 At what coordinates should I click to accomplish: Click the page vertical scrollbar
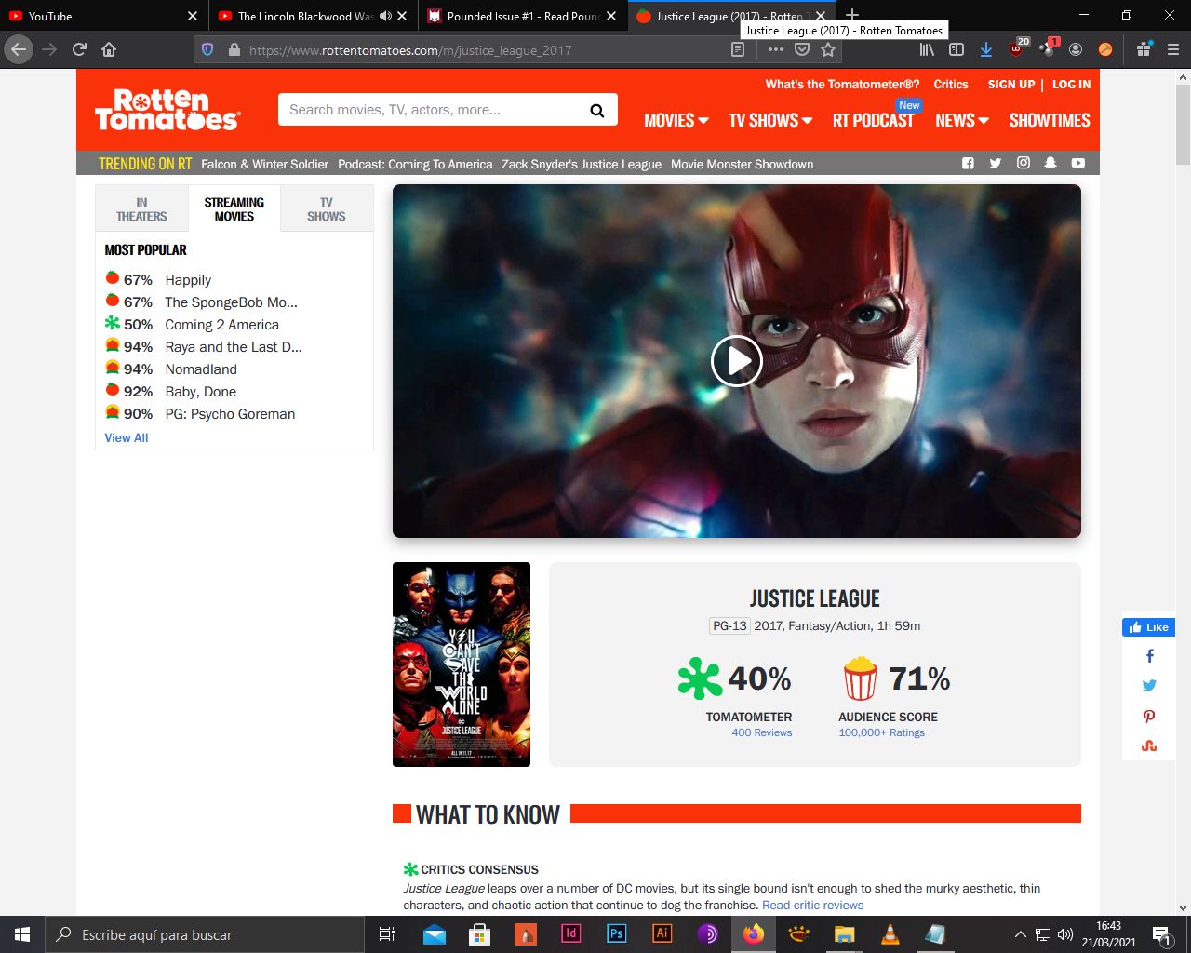1183,124
